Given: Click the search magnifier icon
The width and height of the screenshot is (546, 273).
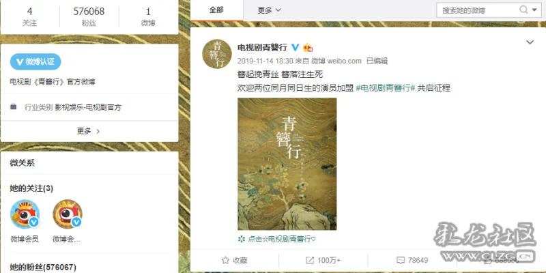Looking at the screenshot, I should pyautogui.click(x=523, y=10).
